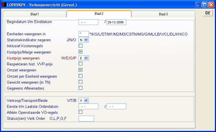Screen dimensions: 216x132
Task: Click the Eenheden weergeven in field
Action: click(83, 34)
